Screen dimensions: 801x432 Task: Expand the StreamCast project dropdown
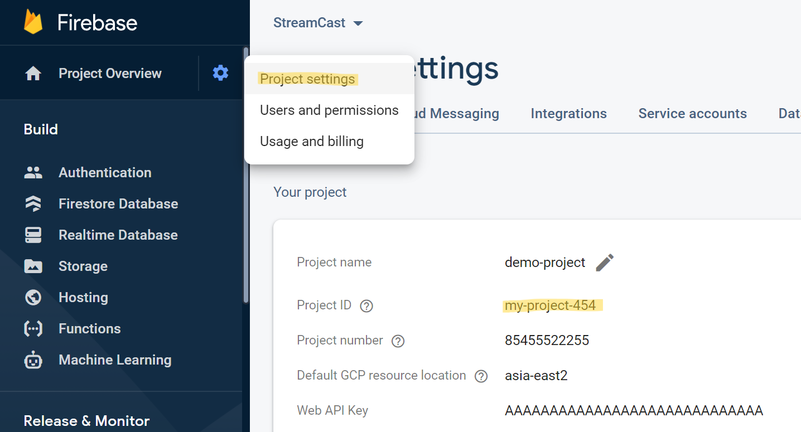pyautogui.click(x=318, y=23)
